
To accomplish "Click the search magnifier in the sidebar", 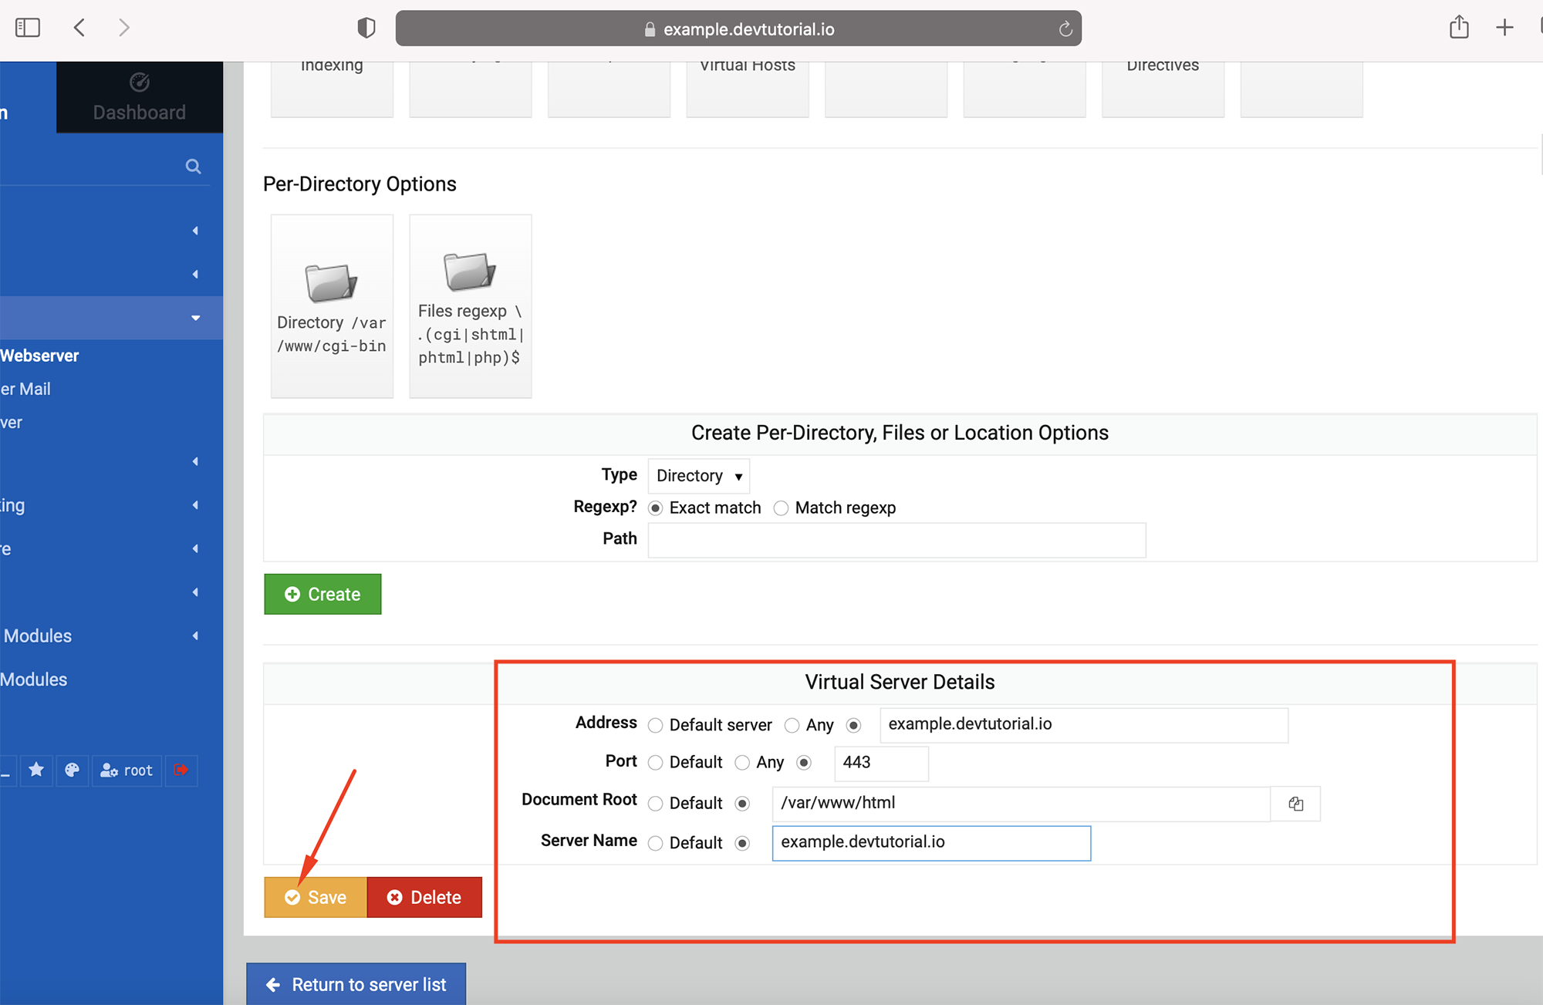I will point(193,165).
